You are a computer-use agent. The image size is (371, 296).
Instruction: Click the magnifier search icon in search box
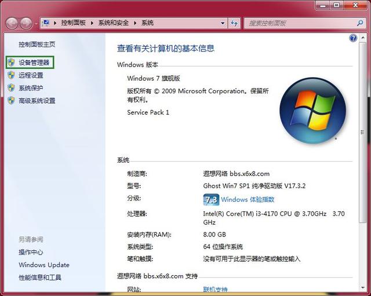coord(360,23)
